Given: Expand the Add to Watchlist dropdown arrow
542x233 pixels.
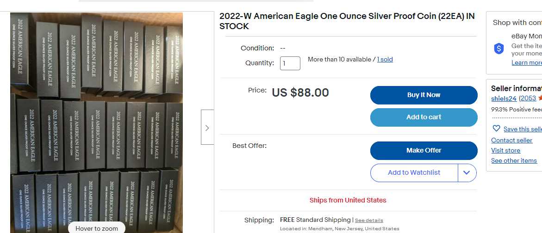Looking at the screenshot, I should (467, 172).
